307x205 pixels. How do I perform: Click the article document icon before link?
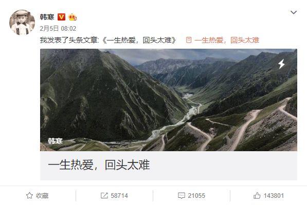coord(189,40)
